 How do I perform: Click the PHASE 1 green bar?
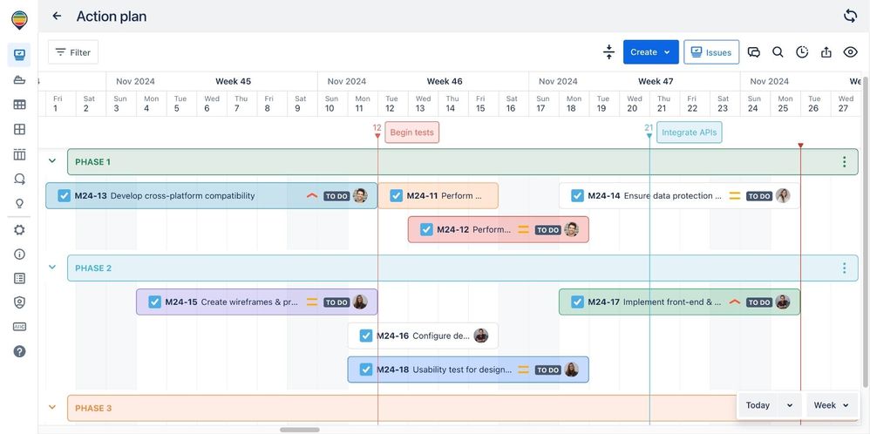pyautogui.click(x=463, y=161)
